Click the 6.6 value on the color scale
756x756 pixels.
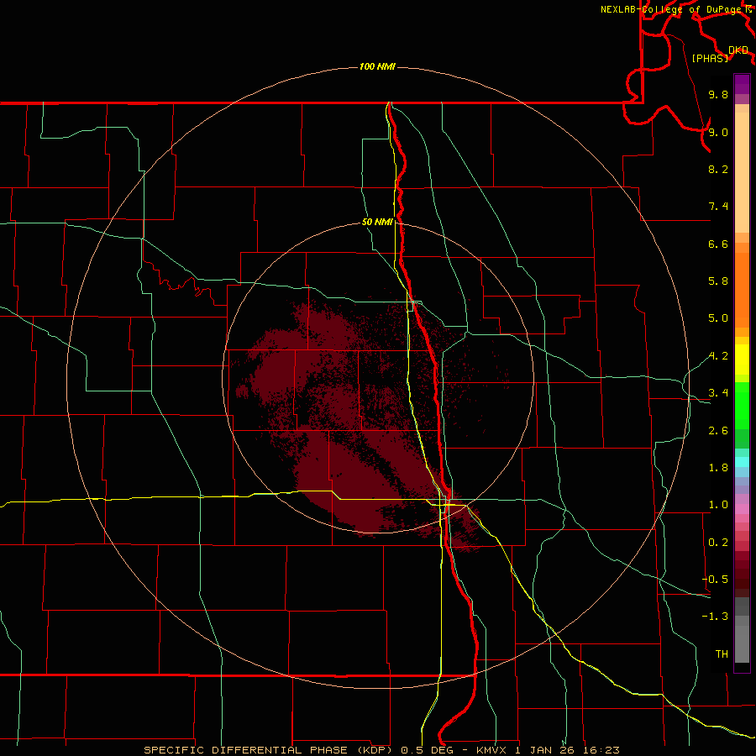tap(718, 244)
